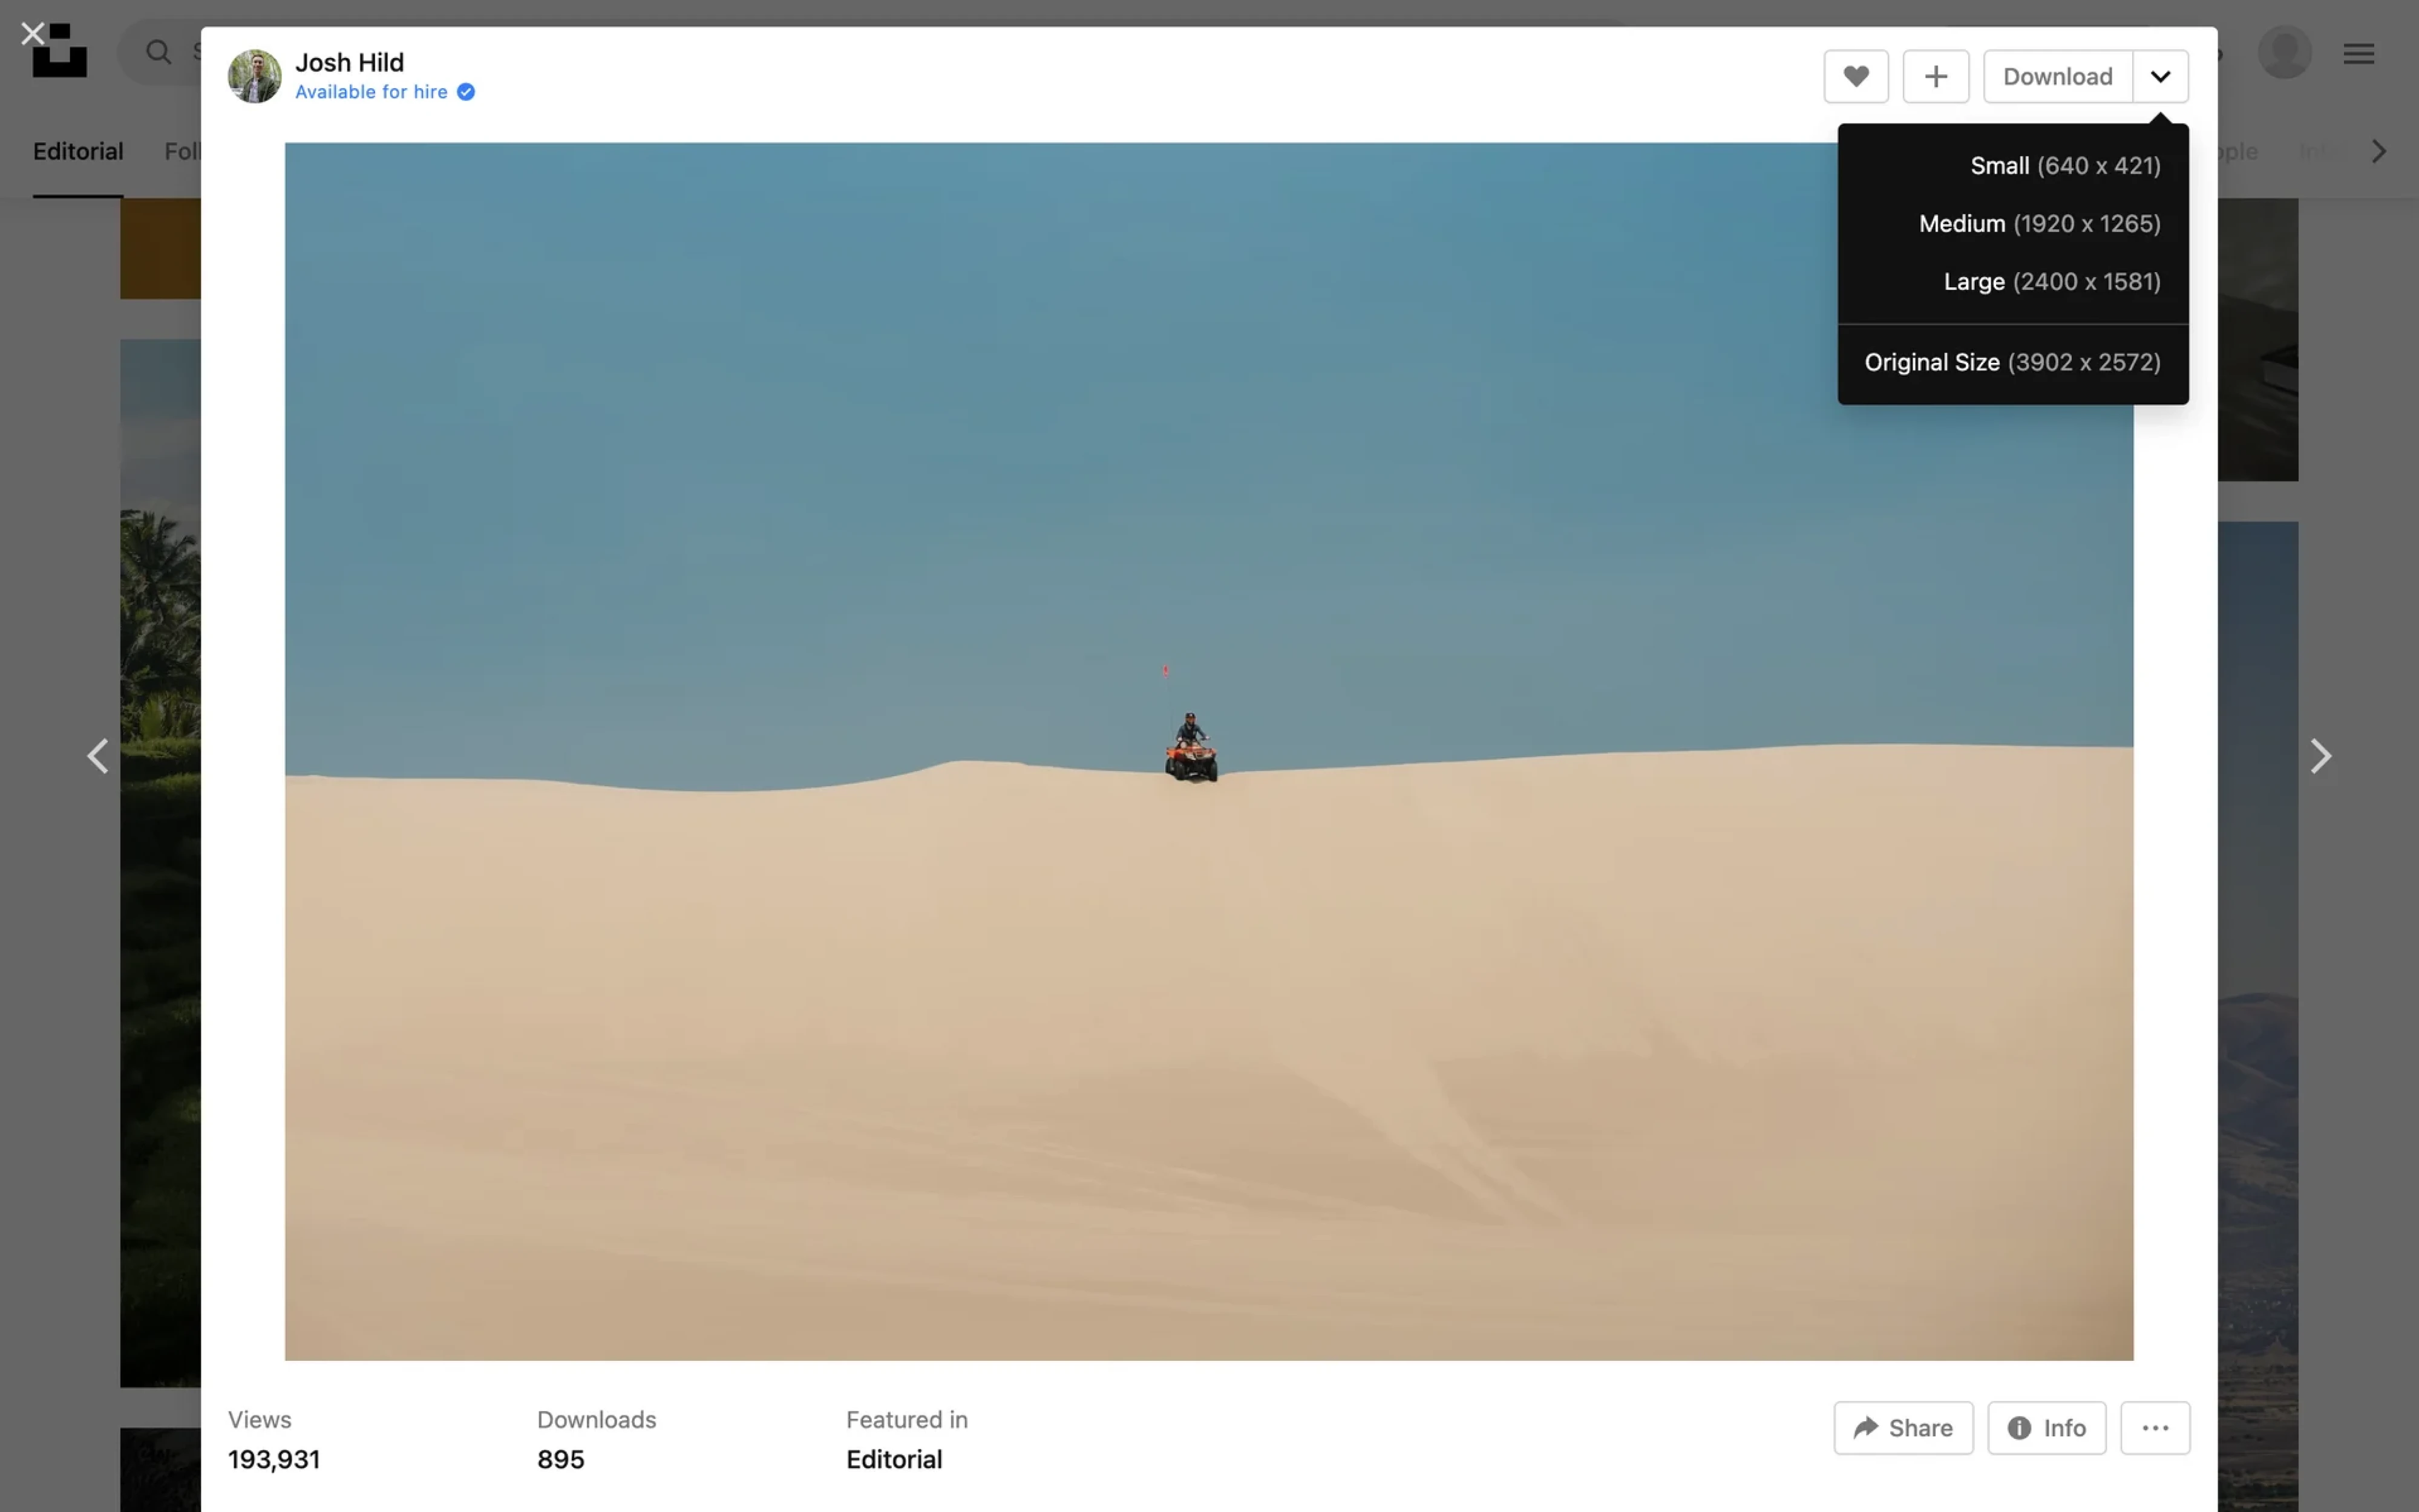
Task: Click the Share button
Action: (1903, 1428)
